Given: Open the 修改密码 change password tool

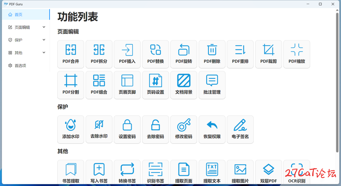Looking at the screenshot, I should click(x=184, y=129).
